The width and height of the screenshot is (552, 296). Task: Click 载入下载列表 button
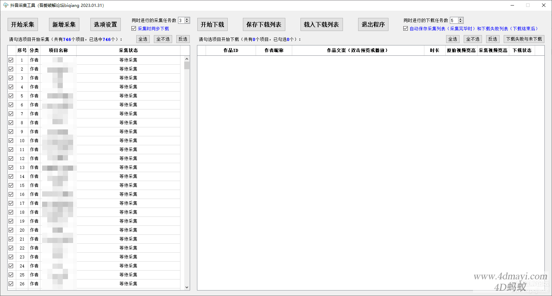click(322, 24)
